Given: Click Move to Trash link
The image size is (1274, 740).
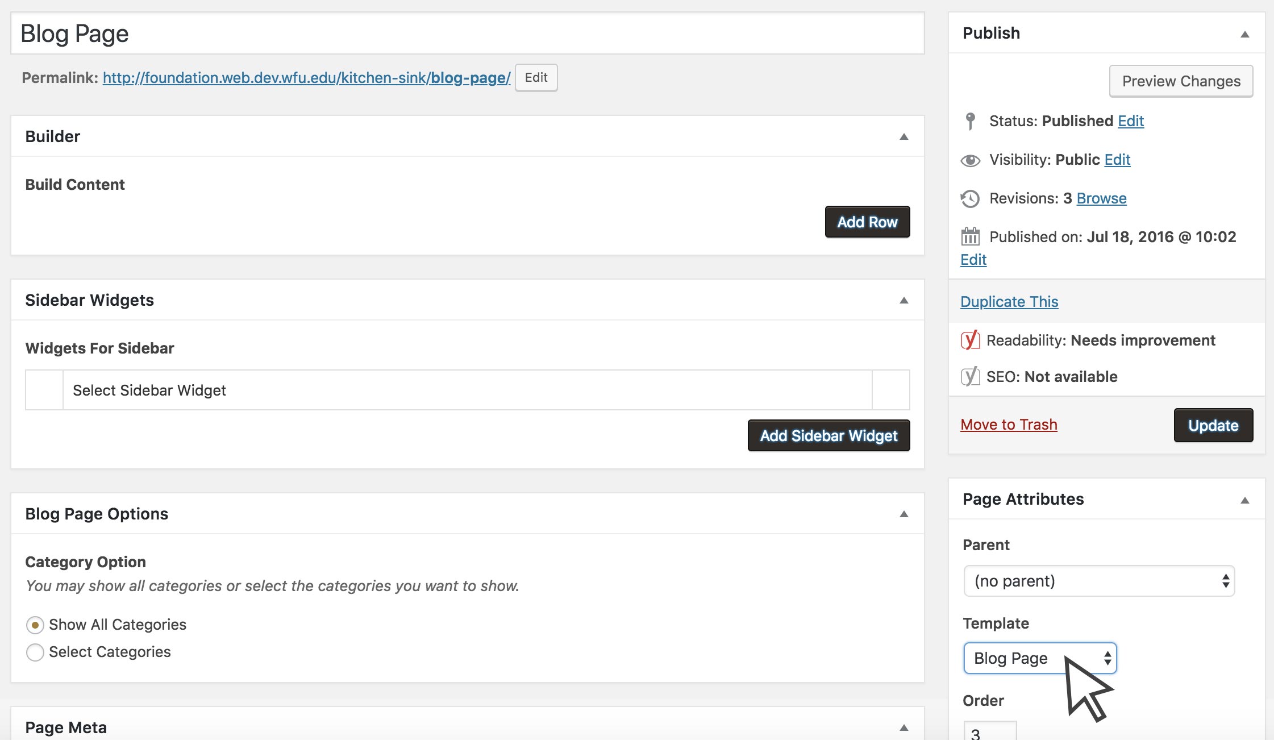Looking at the screenshot, I should (1009, 425).
